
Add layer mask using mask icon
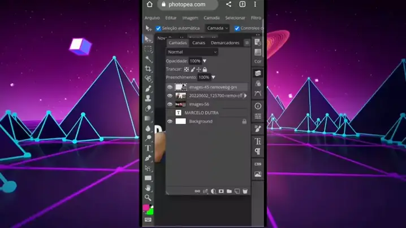click(x=221, y=191)
